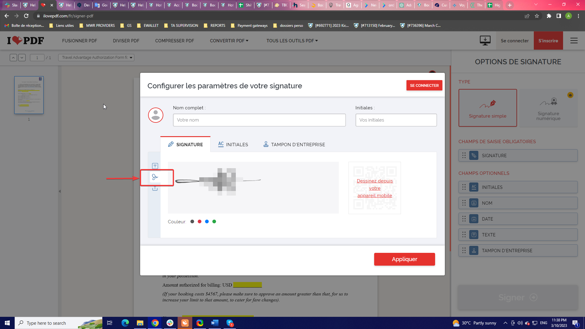The width and height of the screenshot is (585, 329).
Task: Choose Signature simple type option
Action: (x=487, y=108)
